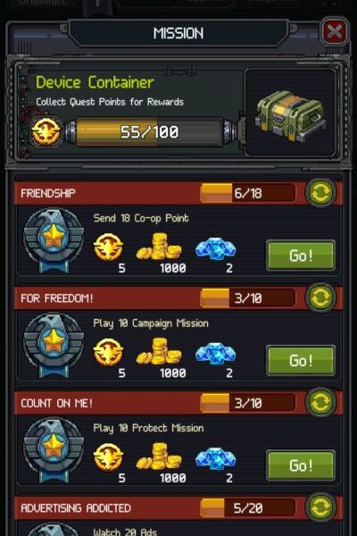Click Go! for Send 18 Co-op Point
357x536 pixels.
click(x=301, y=255)
